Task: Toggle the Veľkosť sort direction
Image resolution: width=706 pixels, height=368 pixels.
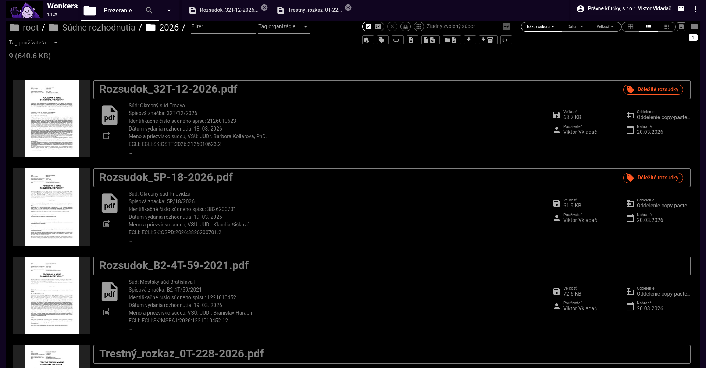Action: click(605, 27)
